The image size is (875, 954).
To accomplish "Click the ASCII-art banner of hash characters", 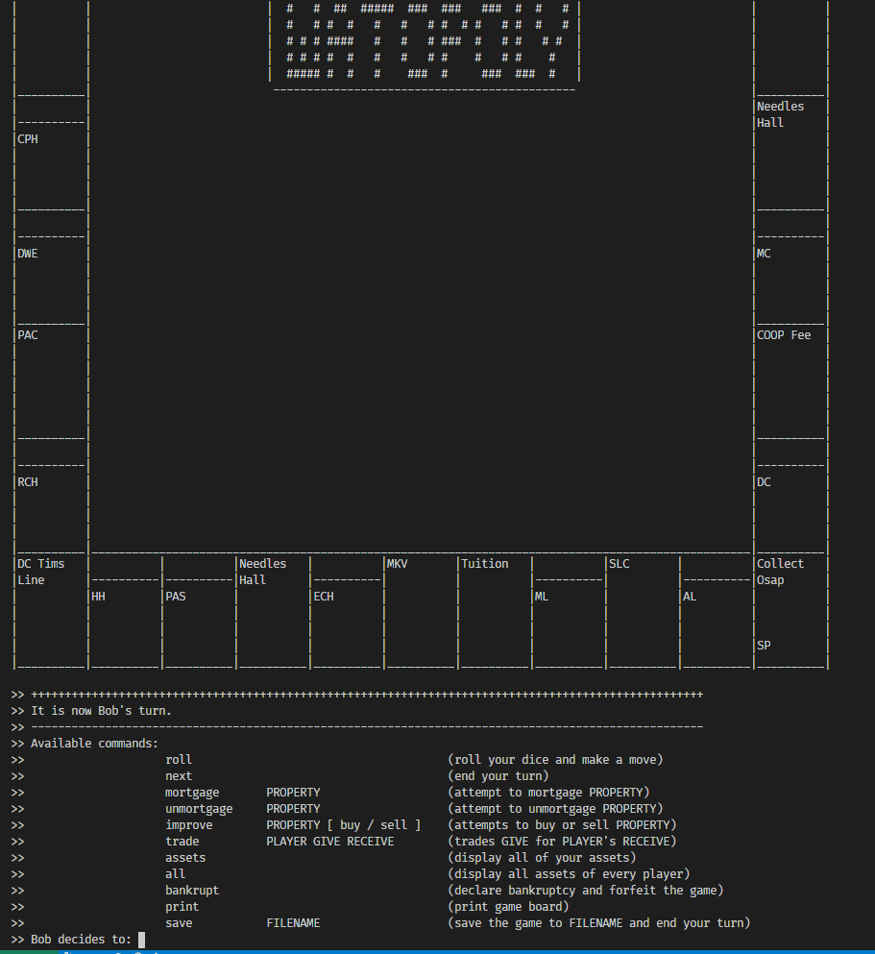I will pos(428,41).
